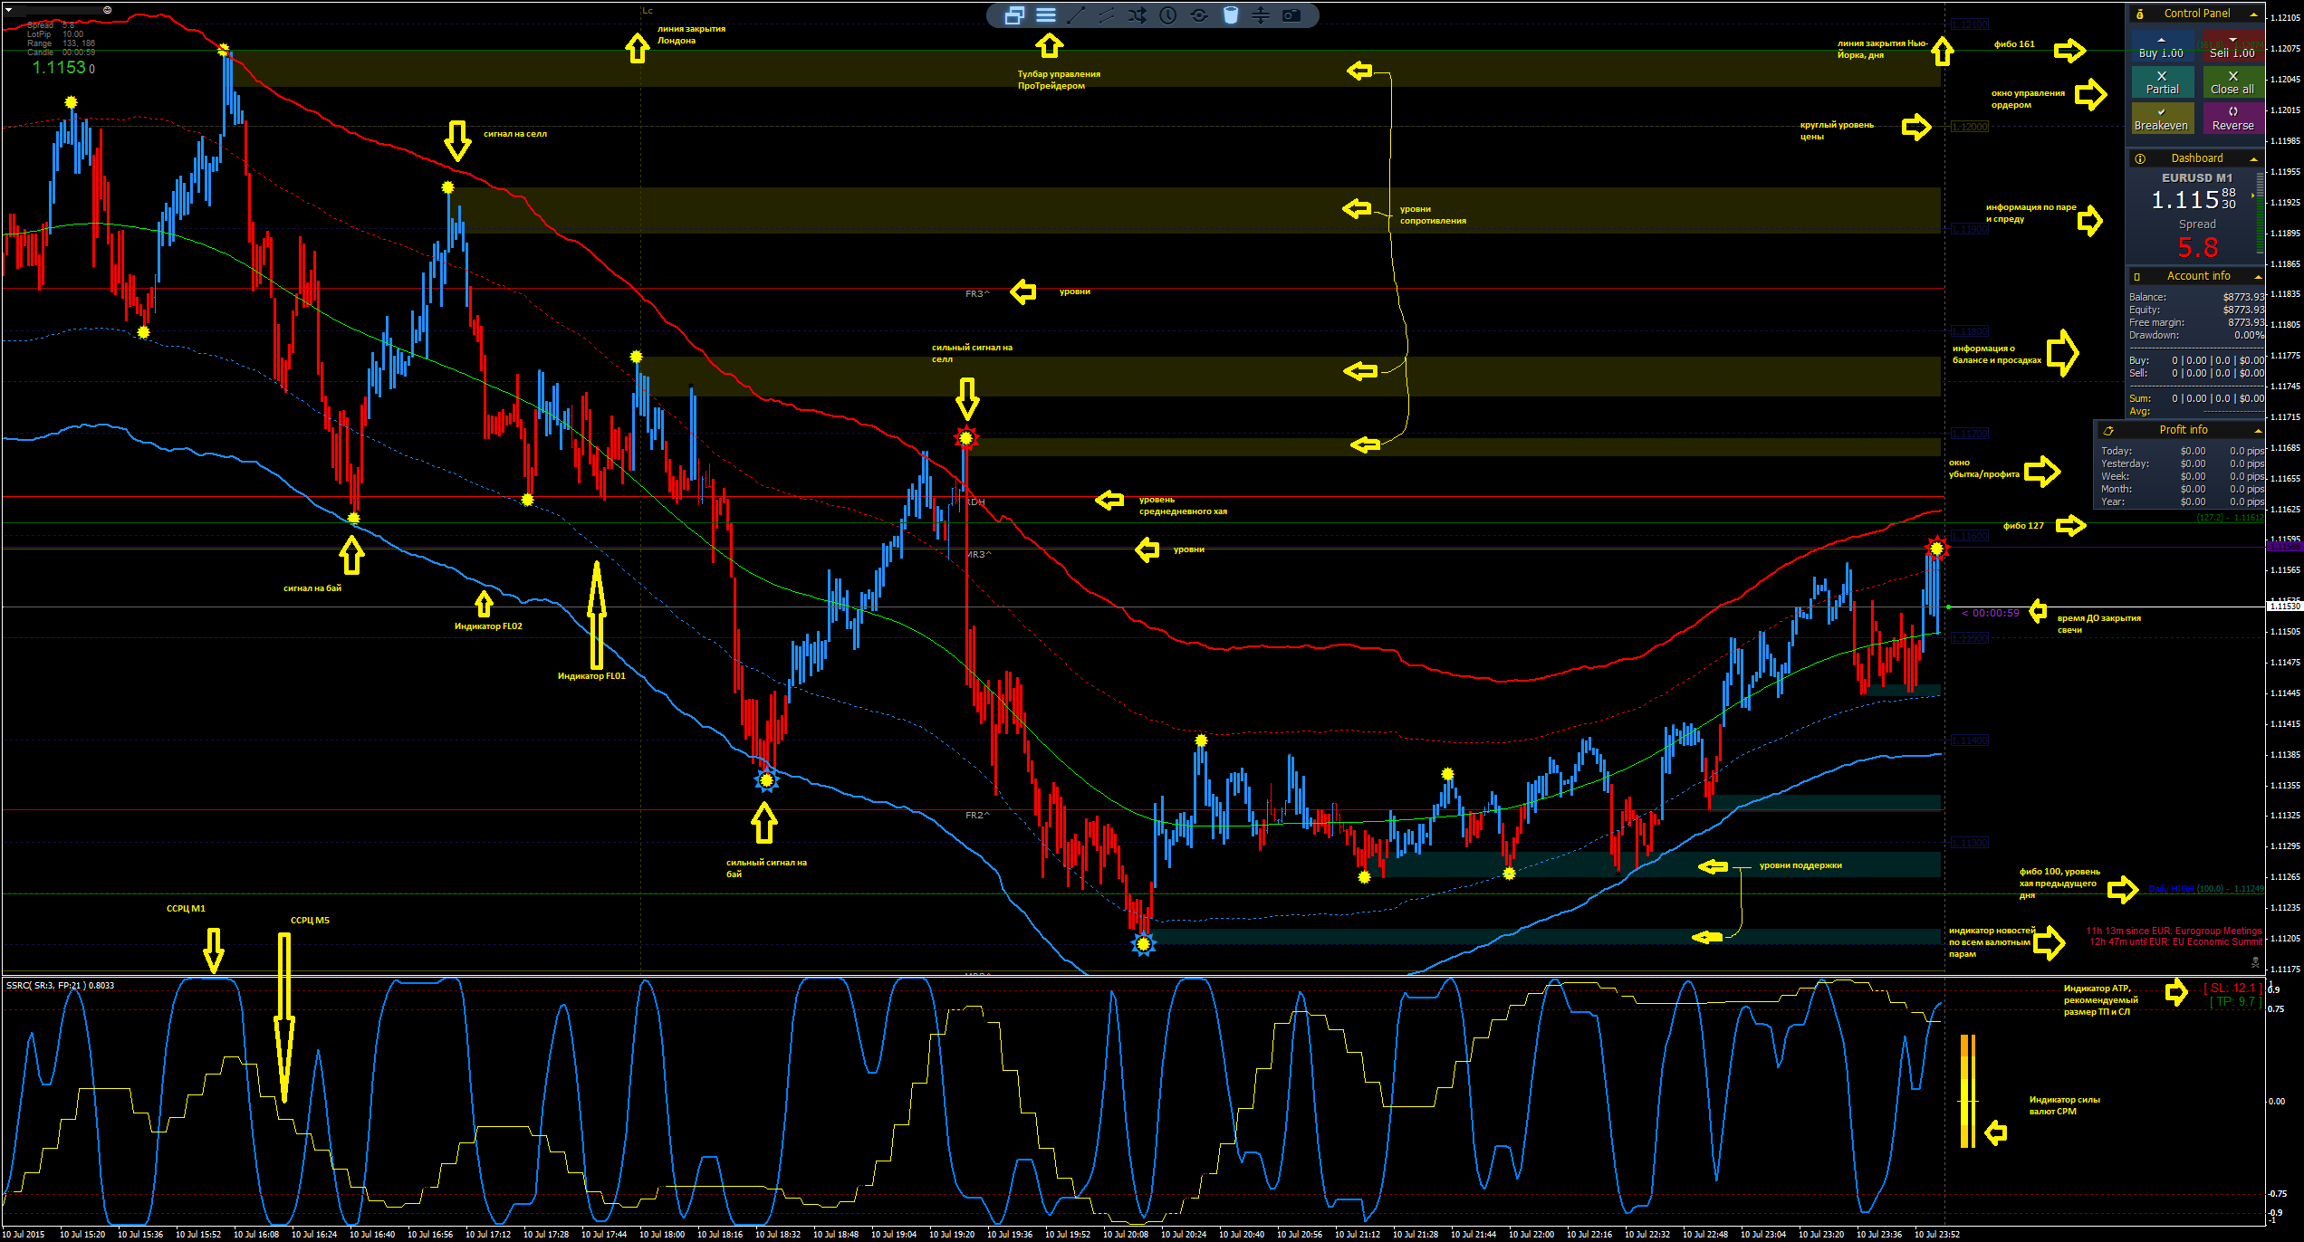Image resolution: width=2304 pixels, height=1242 pixels.
Task: Click the 10 Jul 18:00 time axis label
Action: point(662,1234)
